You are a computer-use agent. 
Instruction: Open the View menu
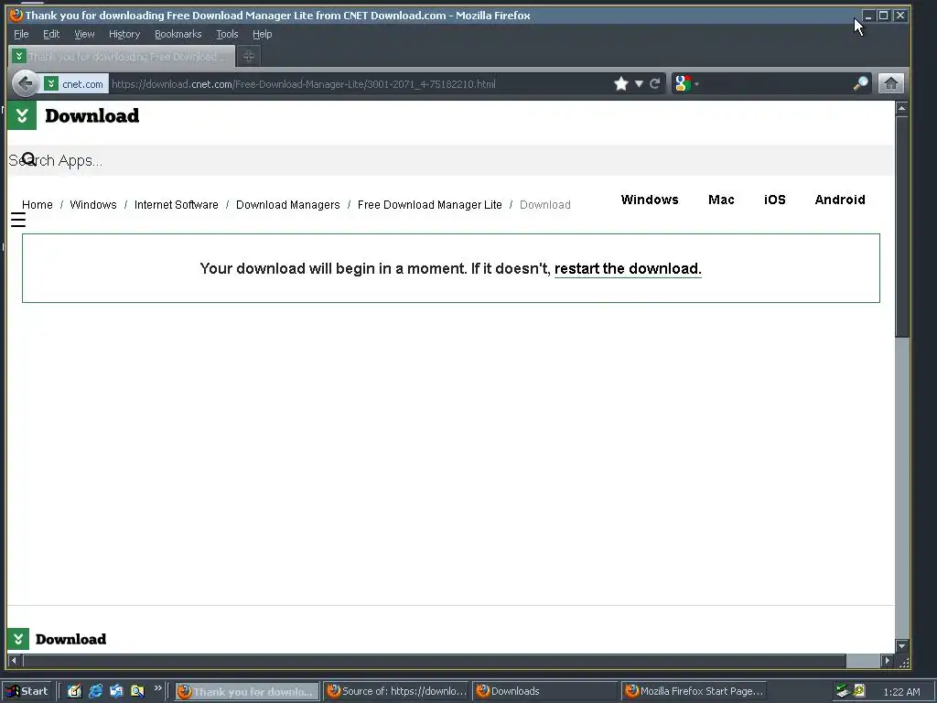tap(84, 34)
